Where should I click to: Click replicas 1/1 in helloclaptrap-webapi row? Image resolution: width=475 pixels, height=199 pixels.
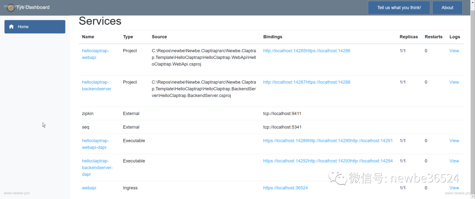402,51
